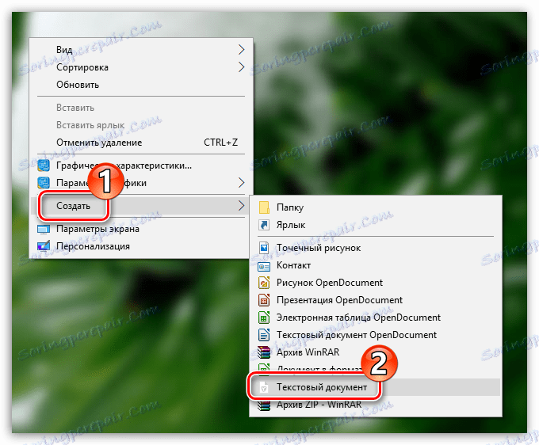Open Персонализация from the menu
539x445 pixels.
[x=141, y=246]
